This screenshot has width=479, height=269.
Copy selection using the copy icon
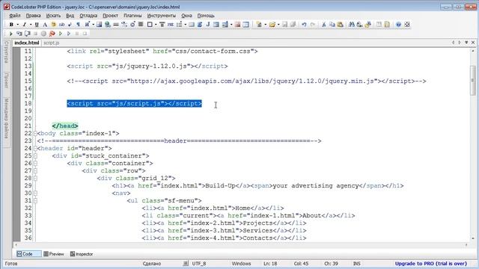(x=332, y=25)
